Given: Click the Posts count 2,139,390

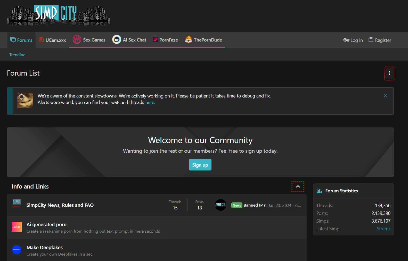Looking at the screenshot, I should click(381, 213).
